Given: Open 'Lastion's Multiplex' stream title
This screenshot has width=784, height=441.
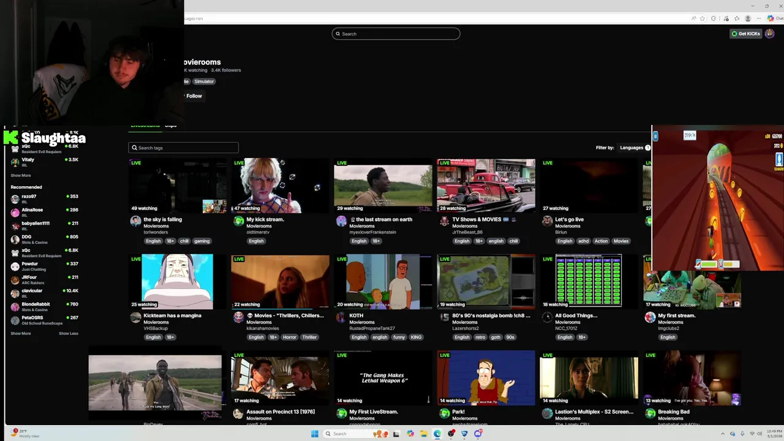Looking at the screenshot, I should (594, 412).
